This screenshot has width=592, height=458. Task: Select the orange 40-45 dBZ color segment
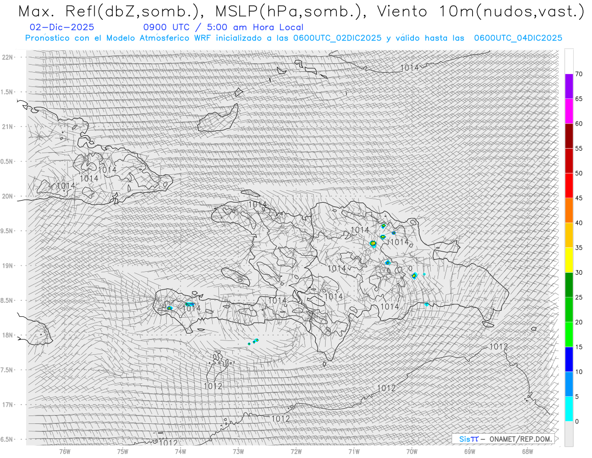(569, 210)
